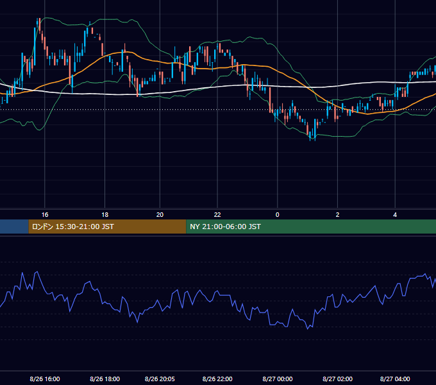Screen dimensions: 436x385
Task: Click the NY session bar 21:00-06:00 JST
Action: (311, 227)
